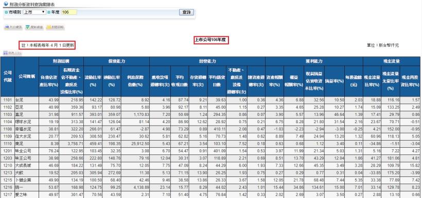
Task: Click company name 環球水泥
Action: (x=24, y=121)
